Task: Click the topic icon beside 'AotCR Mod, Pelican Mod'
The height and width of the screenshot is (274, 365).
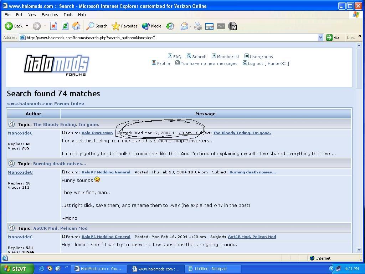Action: pos(11,228)
